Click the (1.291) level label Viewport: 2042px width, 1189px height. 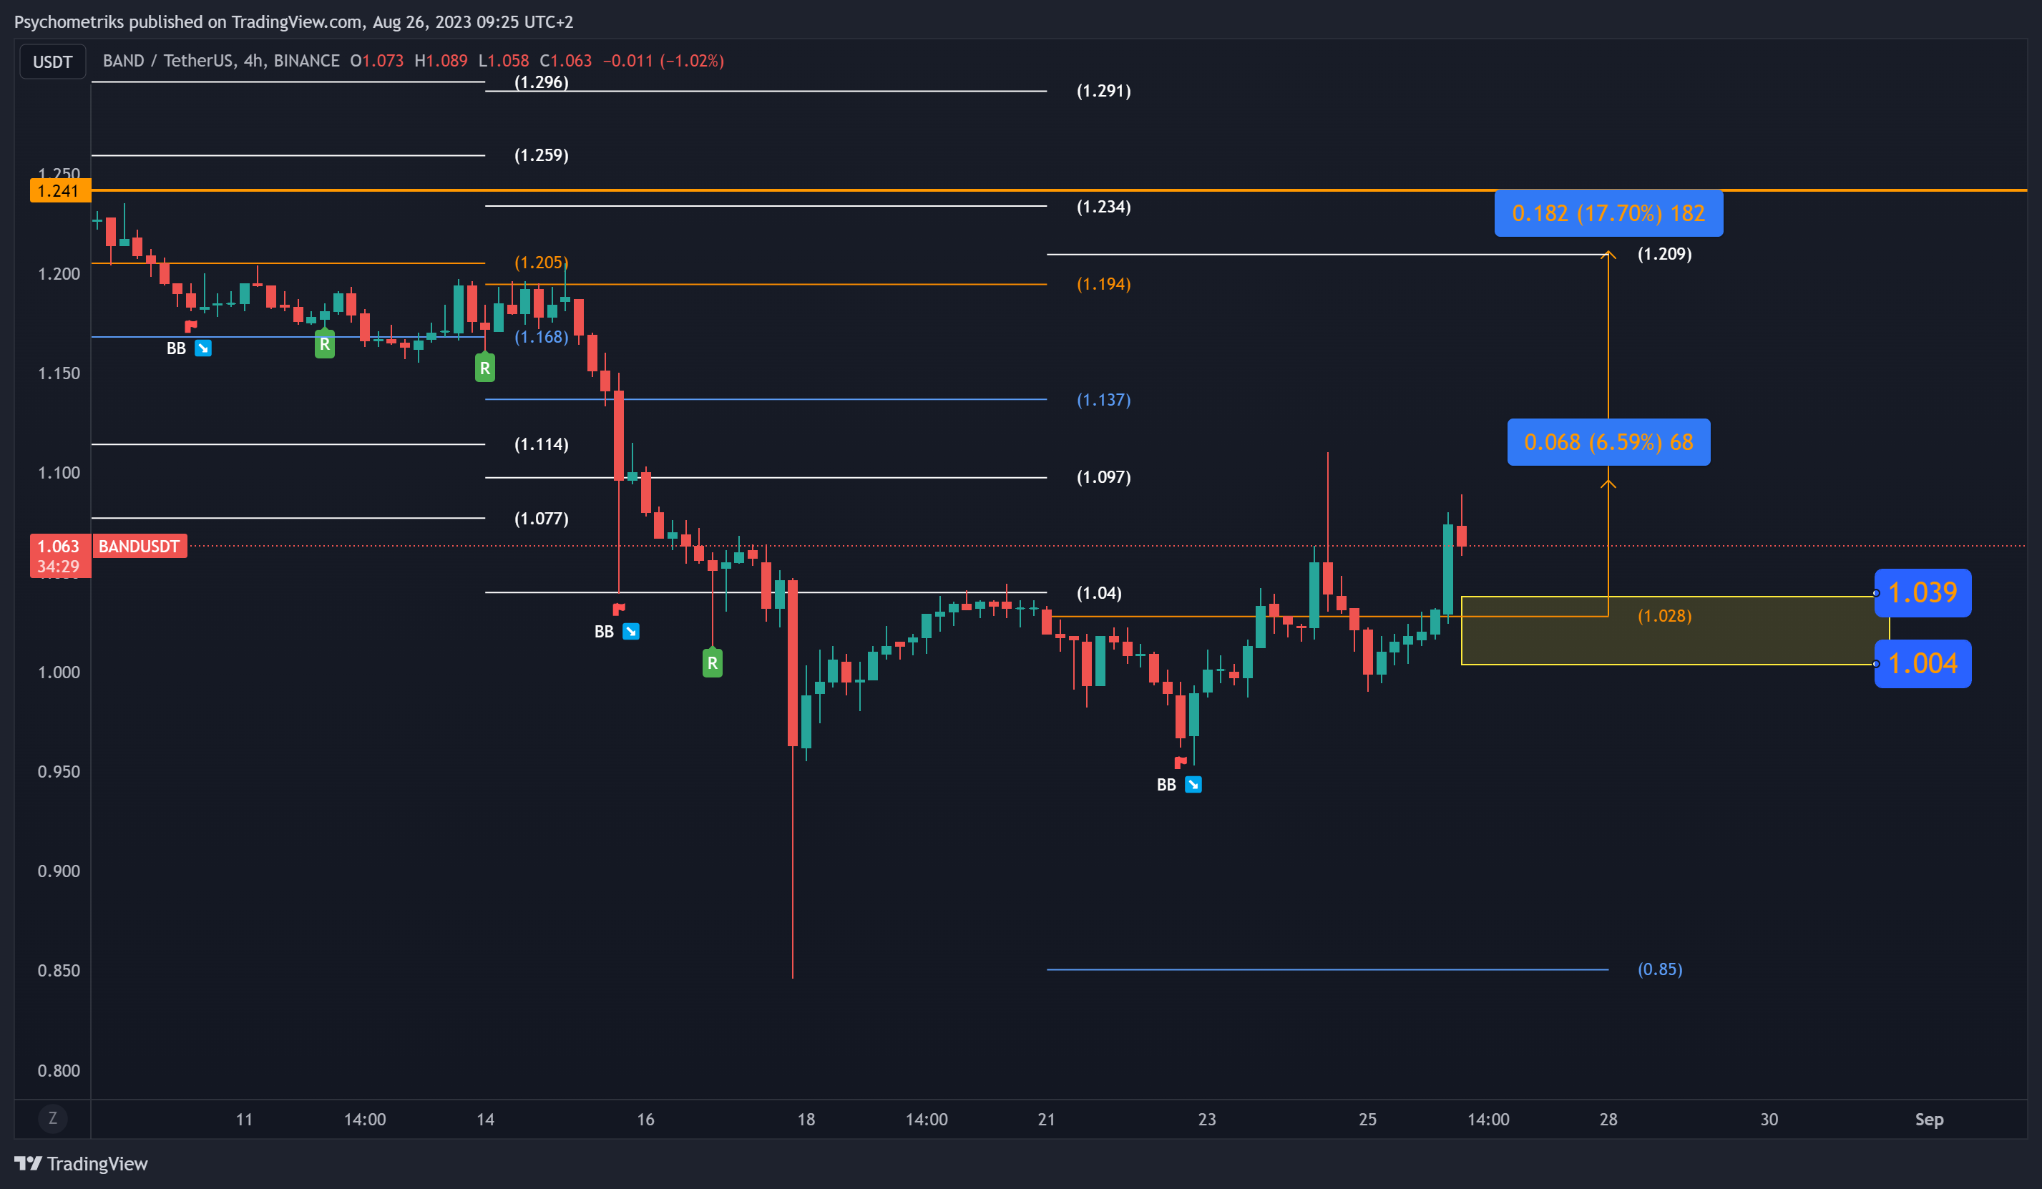click(x=1104, y=91)
